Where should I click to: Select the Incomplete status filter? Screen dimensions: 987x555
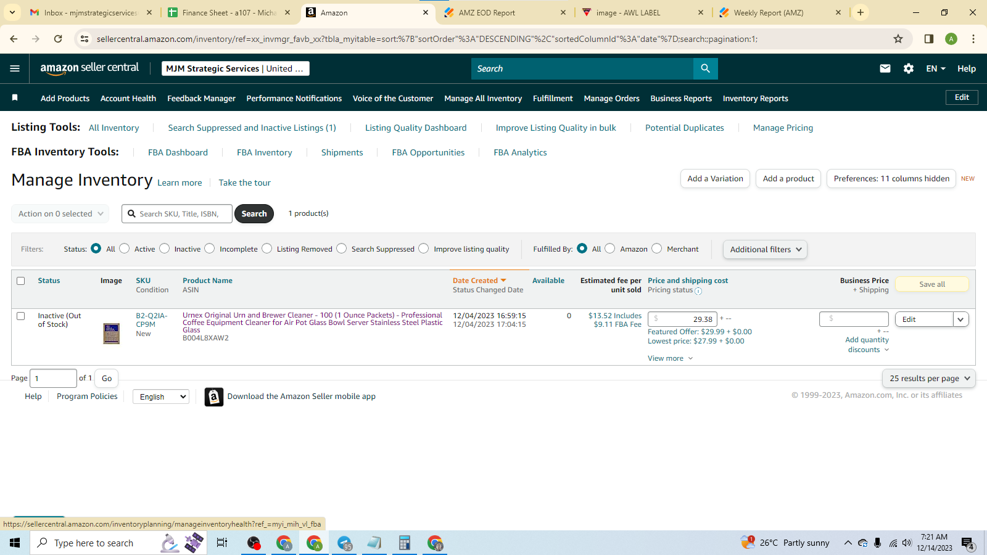210,248
